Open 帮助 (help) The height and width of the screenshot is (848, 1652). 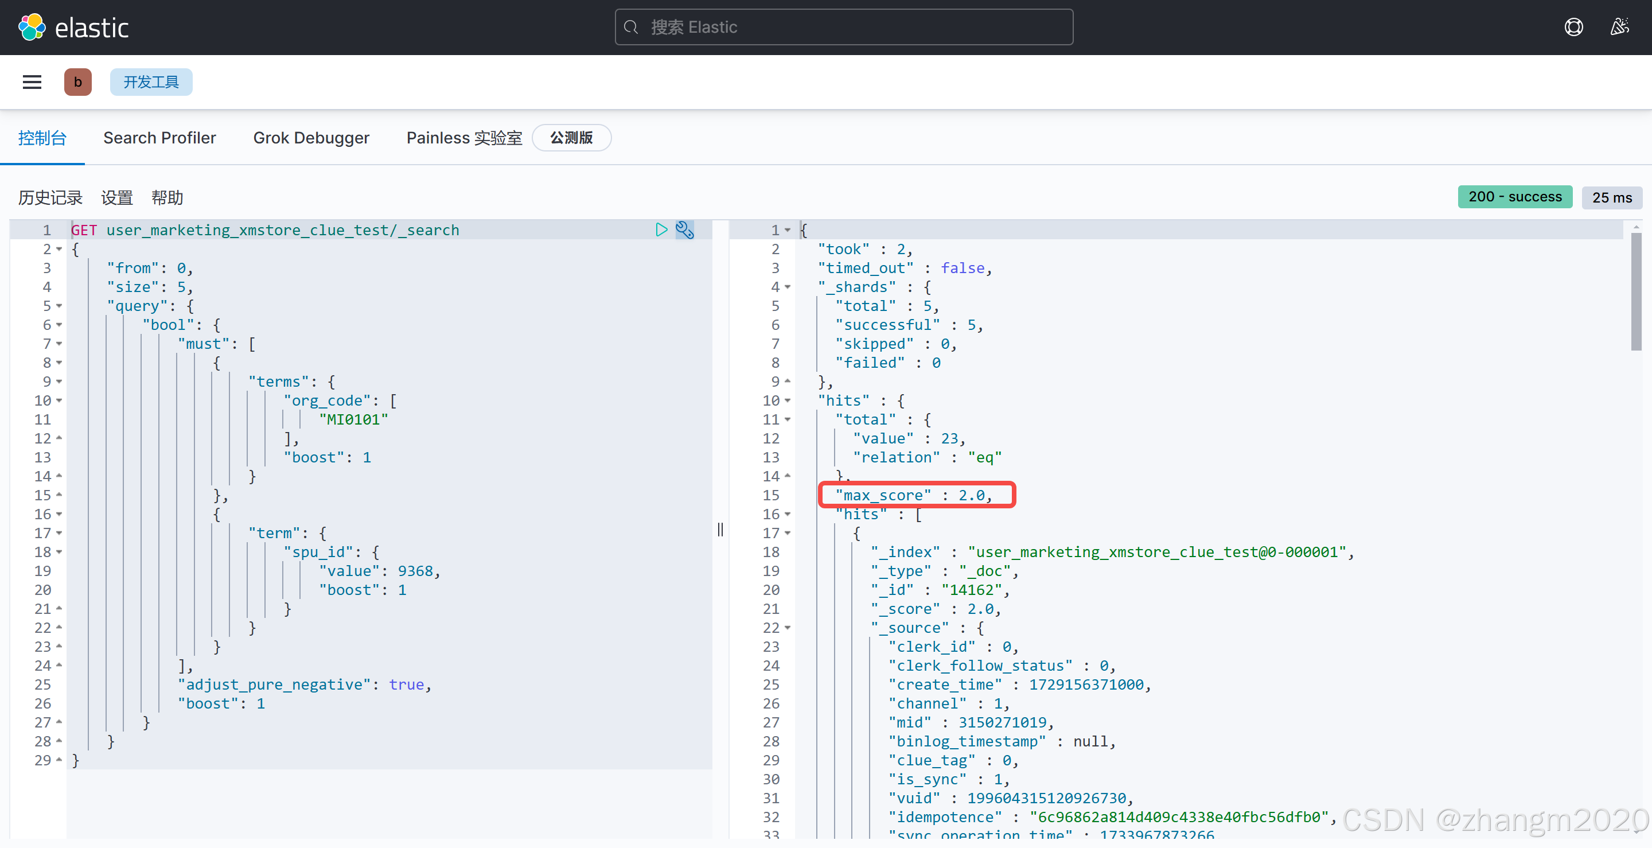(167, 197)
